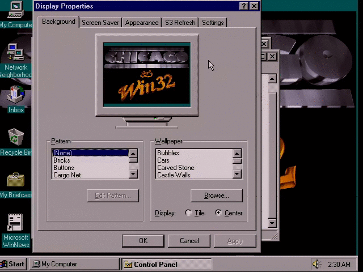Select Bubbles in the Wallpaper list
This screenshot has height=272, width=363.
[194, 153]
